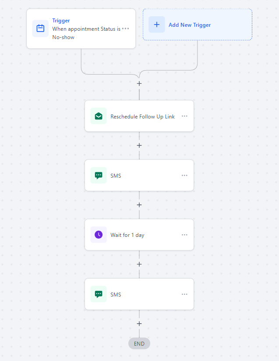
Task: Click the envelope icon on Reschedule Follow Up Link
Action: [x=99, y=116]
